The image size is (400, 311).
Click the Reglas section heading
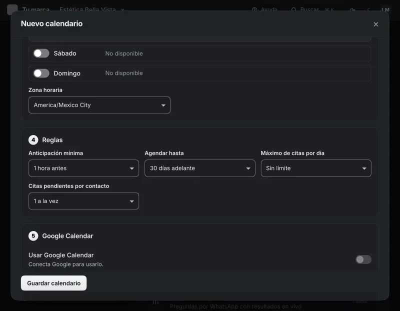[52, 140]
